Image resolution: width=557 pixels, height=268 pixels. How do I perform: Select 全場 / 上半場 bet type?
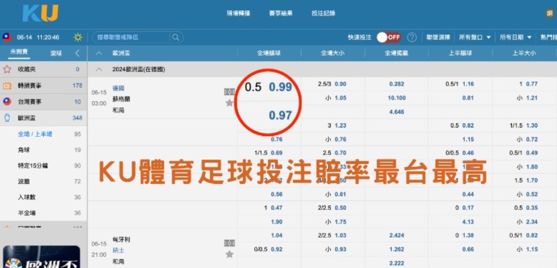coord(35,134)
